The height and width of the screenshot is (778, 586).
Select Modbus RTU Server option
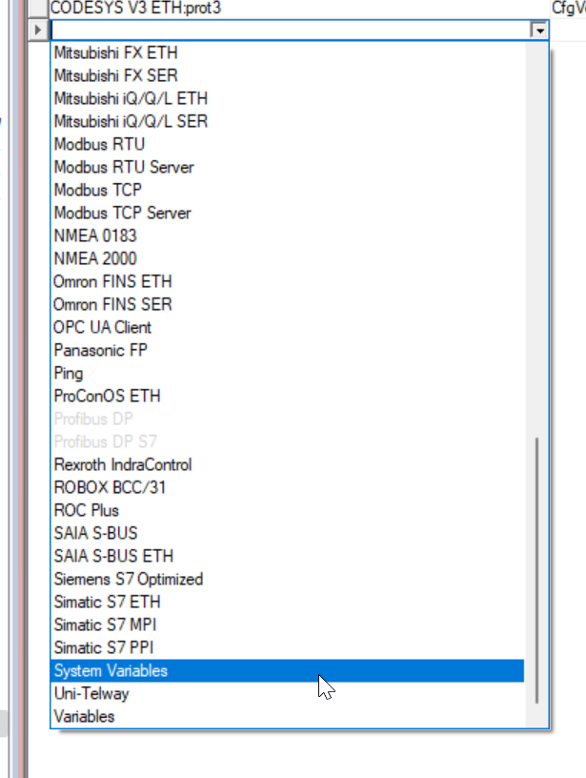coord(288,167)
